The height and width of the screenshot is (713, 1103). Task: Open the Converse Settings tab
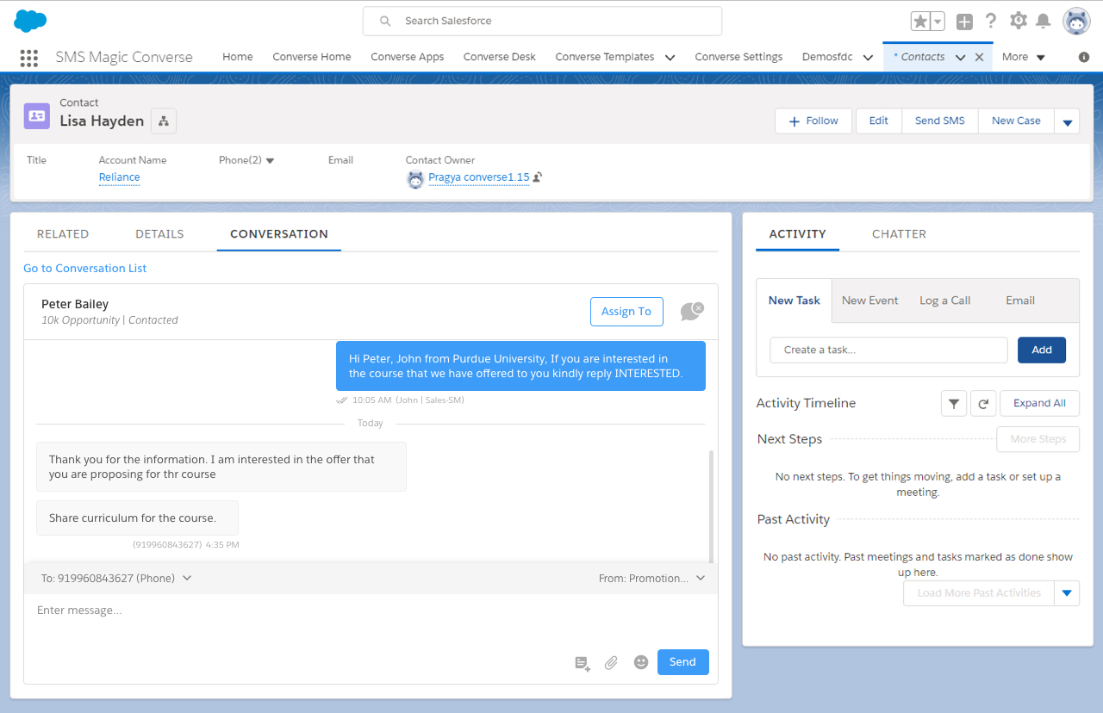click(x=738, y=57)
